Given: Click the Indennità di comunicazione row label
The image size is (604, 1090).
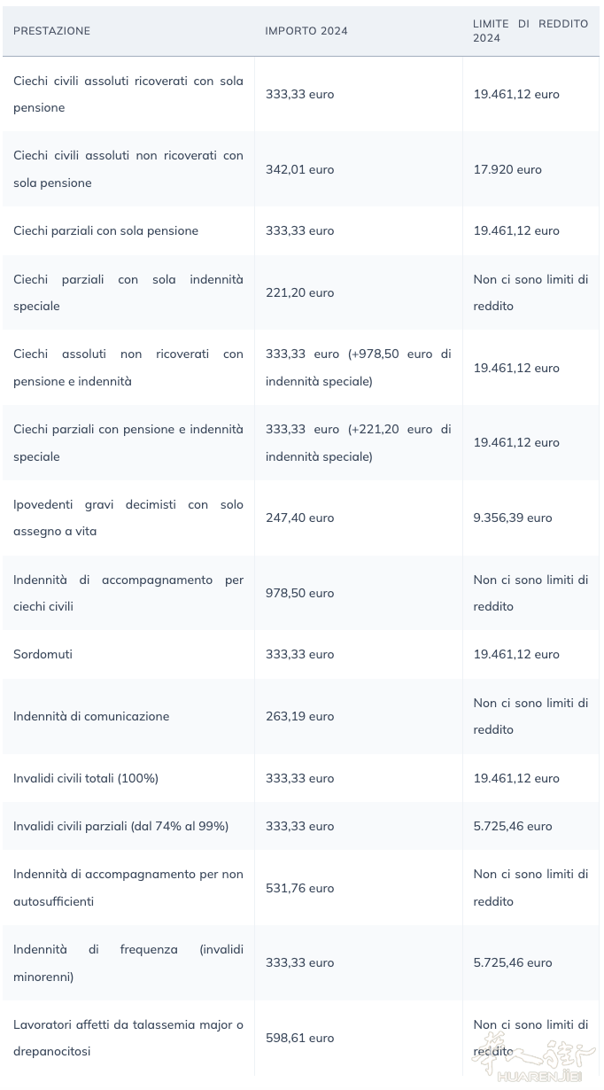Looking at the screenshot, I should (x=91, y=716).
